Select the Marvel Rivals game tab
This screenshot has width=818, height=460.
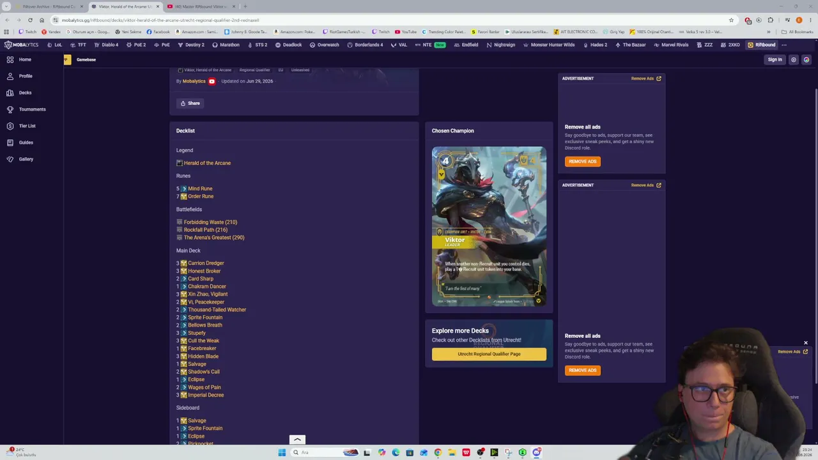click(x=671, y=45)
